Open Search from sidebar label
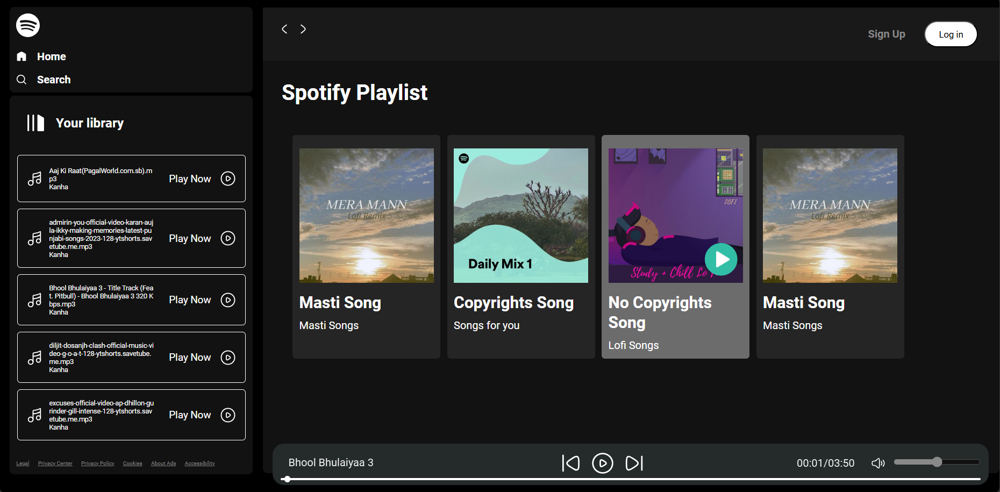 54,80
